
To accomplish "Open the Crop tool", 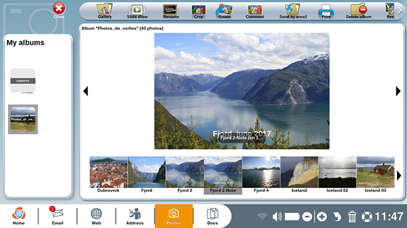I will (x=198, y=11).
